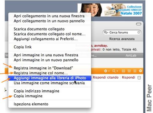
Task: Select Registra immagine col nome…
Action: coord(50,73)
